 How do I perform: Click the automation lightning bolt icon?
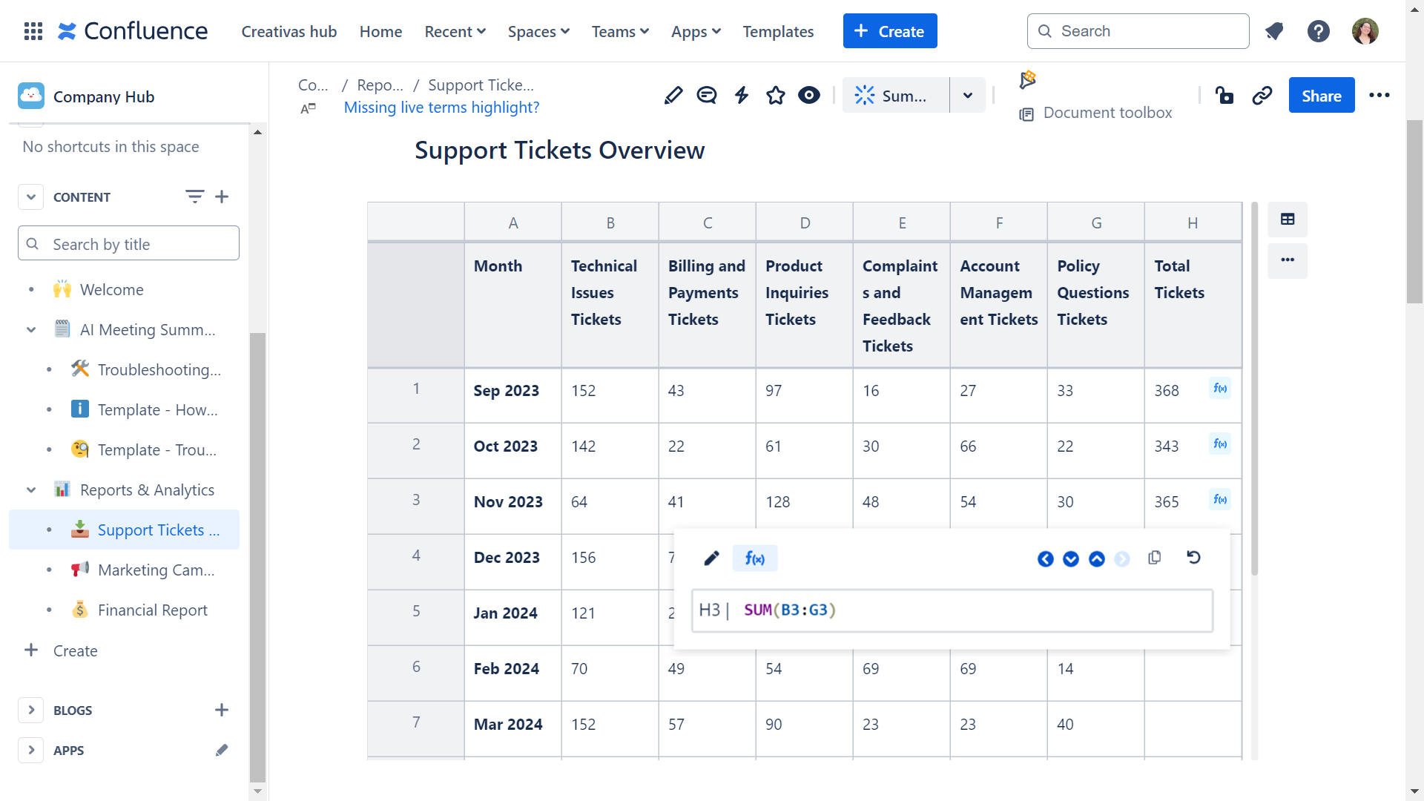[x=742, y=96]
